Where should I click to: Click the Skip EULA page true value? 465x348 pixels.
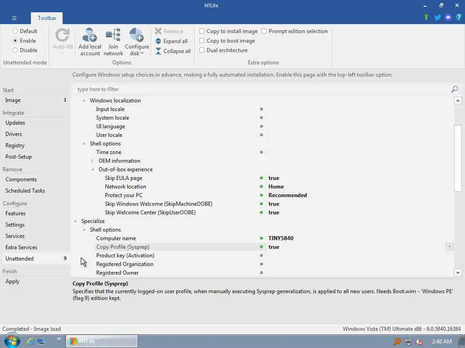coord(274,178)
